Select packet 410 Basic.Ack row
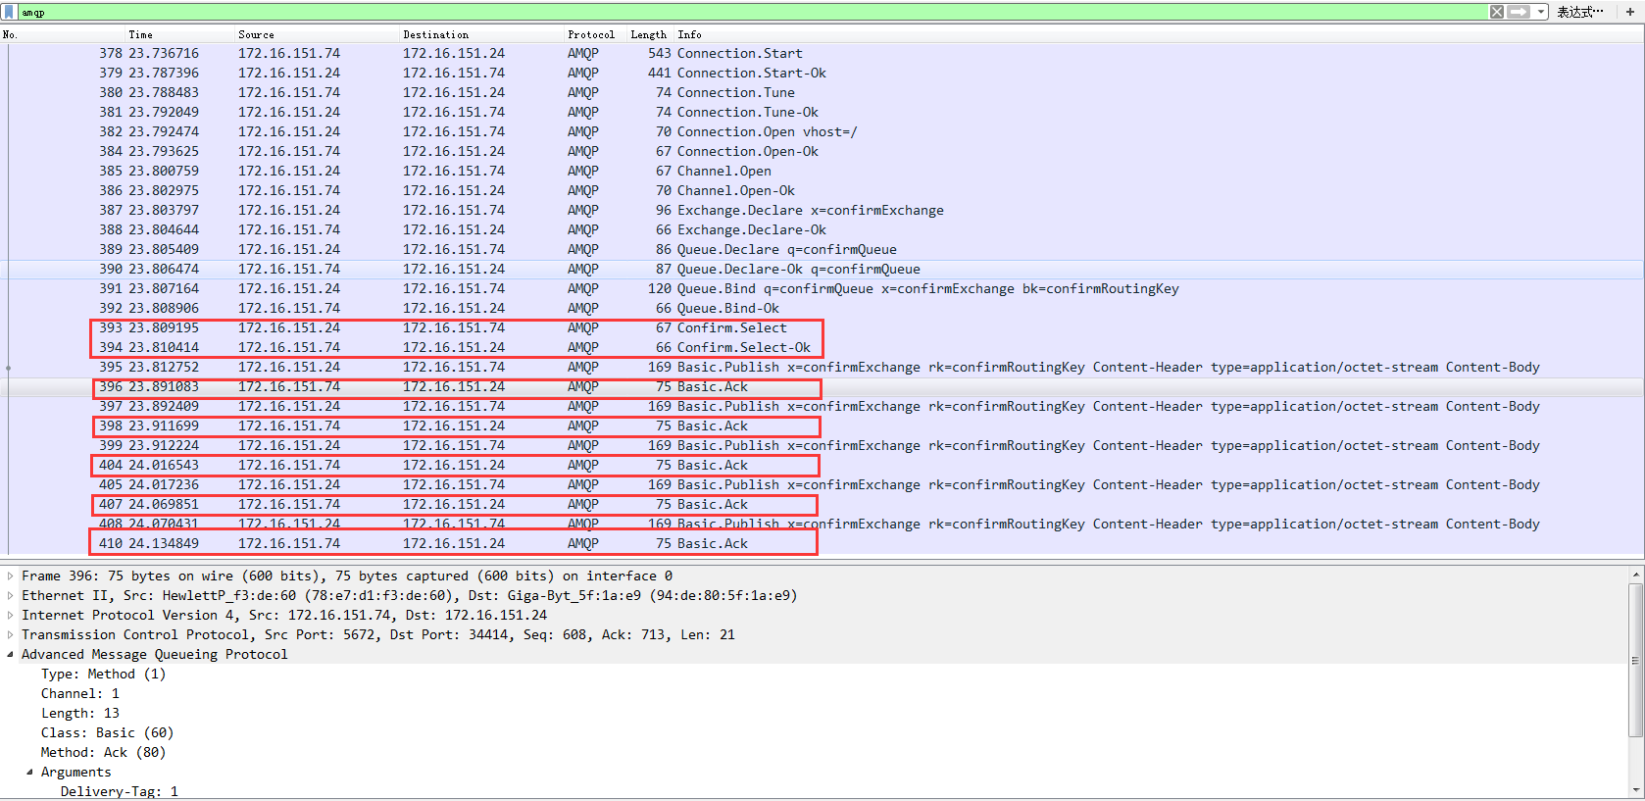The image size is (1645, 801). 822,543
